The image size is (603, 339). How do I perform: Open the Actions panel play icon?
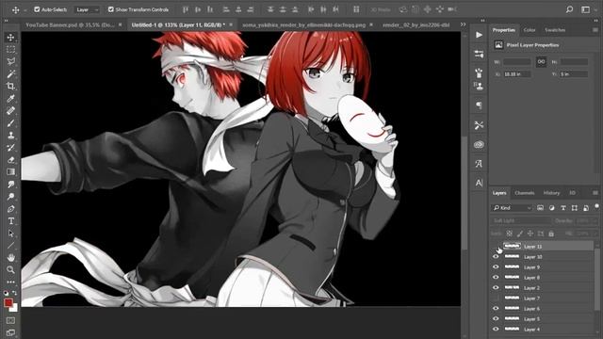(x=479, y=35)
